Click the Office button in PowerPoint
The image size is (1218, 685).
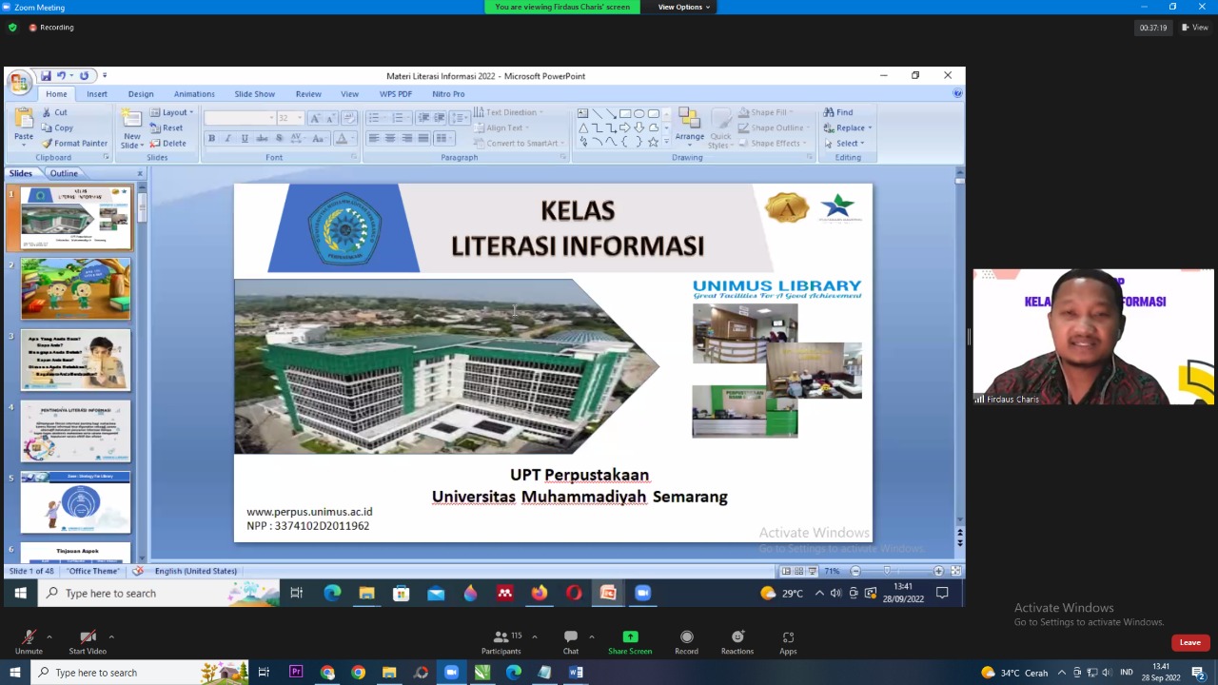(x=19, y=82)
